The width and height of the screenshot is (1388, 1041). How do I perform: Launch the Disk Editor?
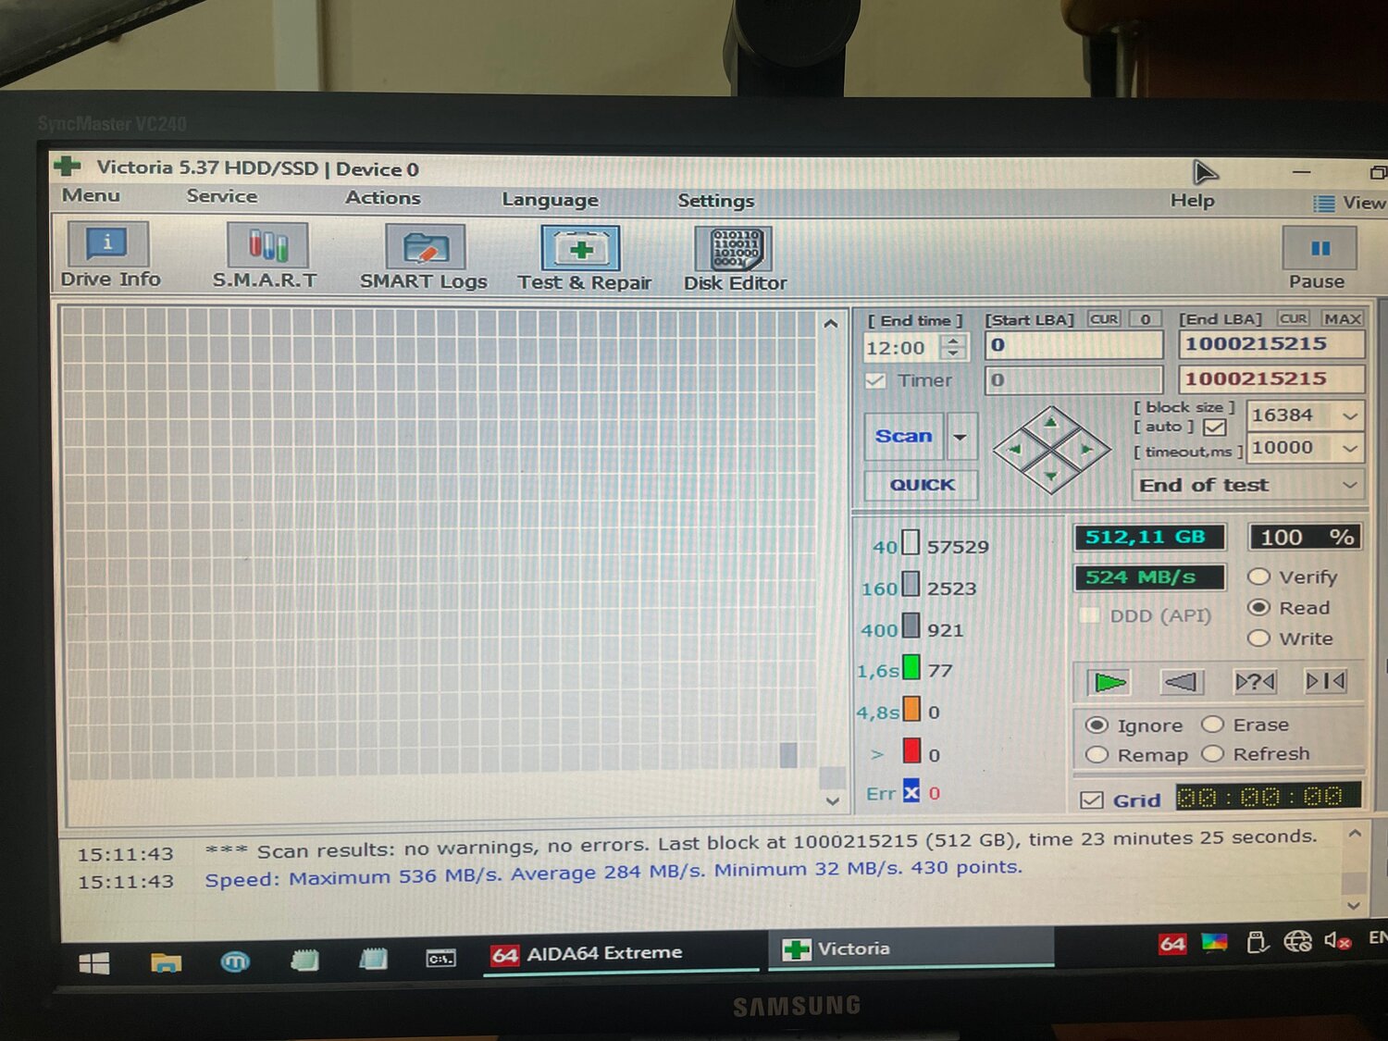(736, 260)
